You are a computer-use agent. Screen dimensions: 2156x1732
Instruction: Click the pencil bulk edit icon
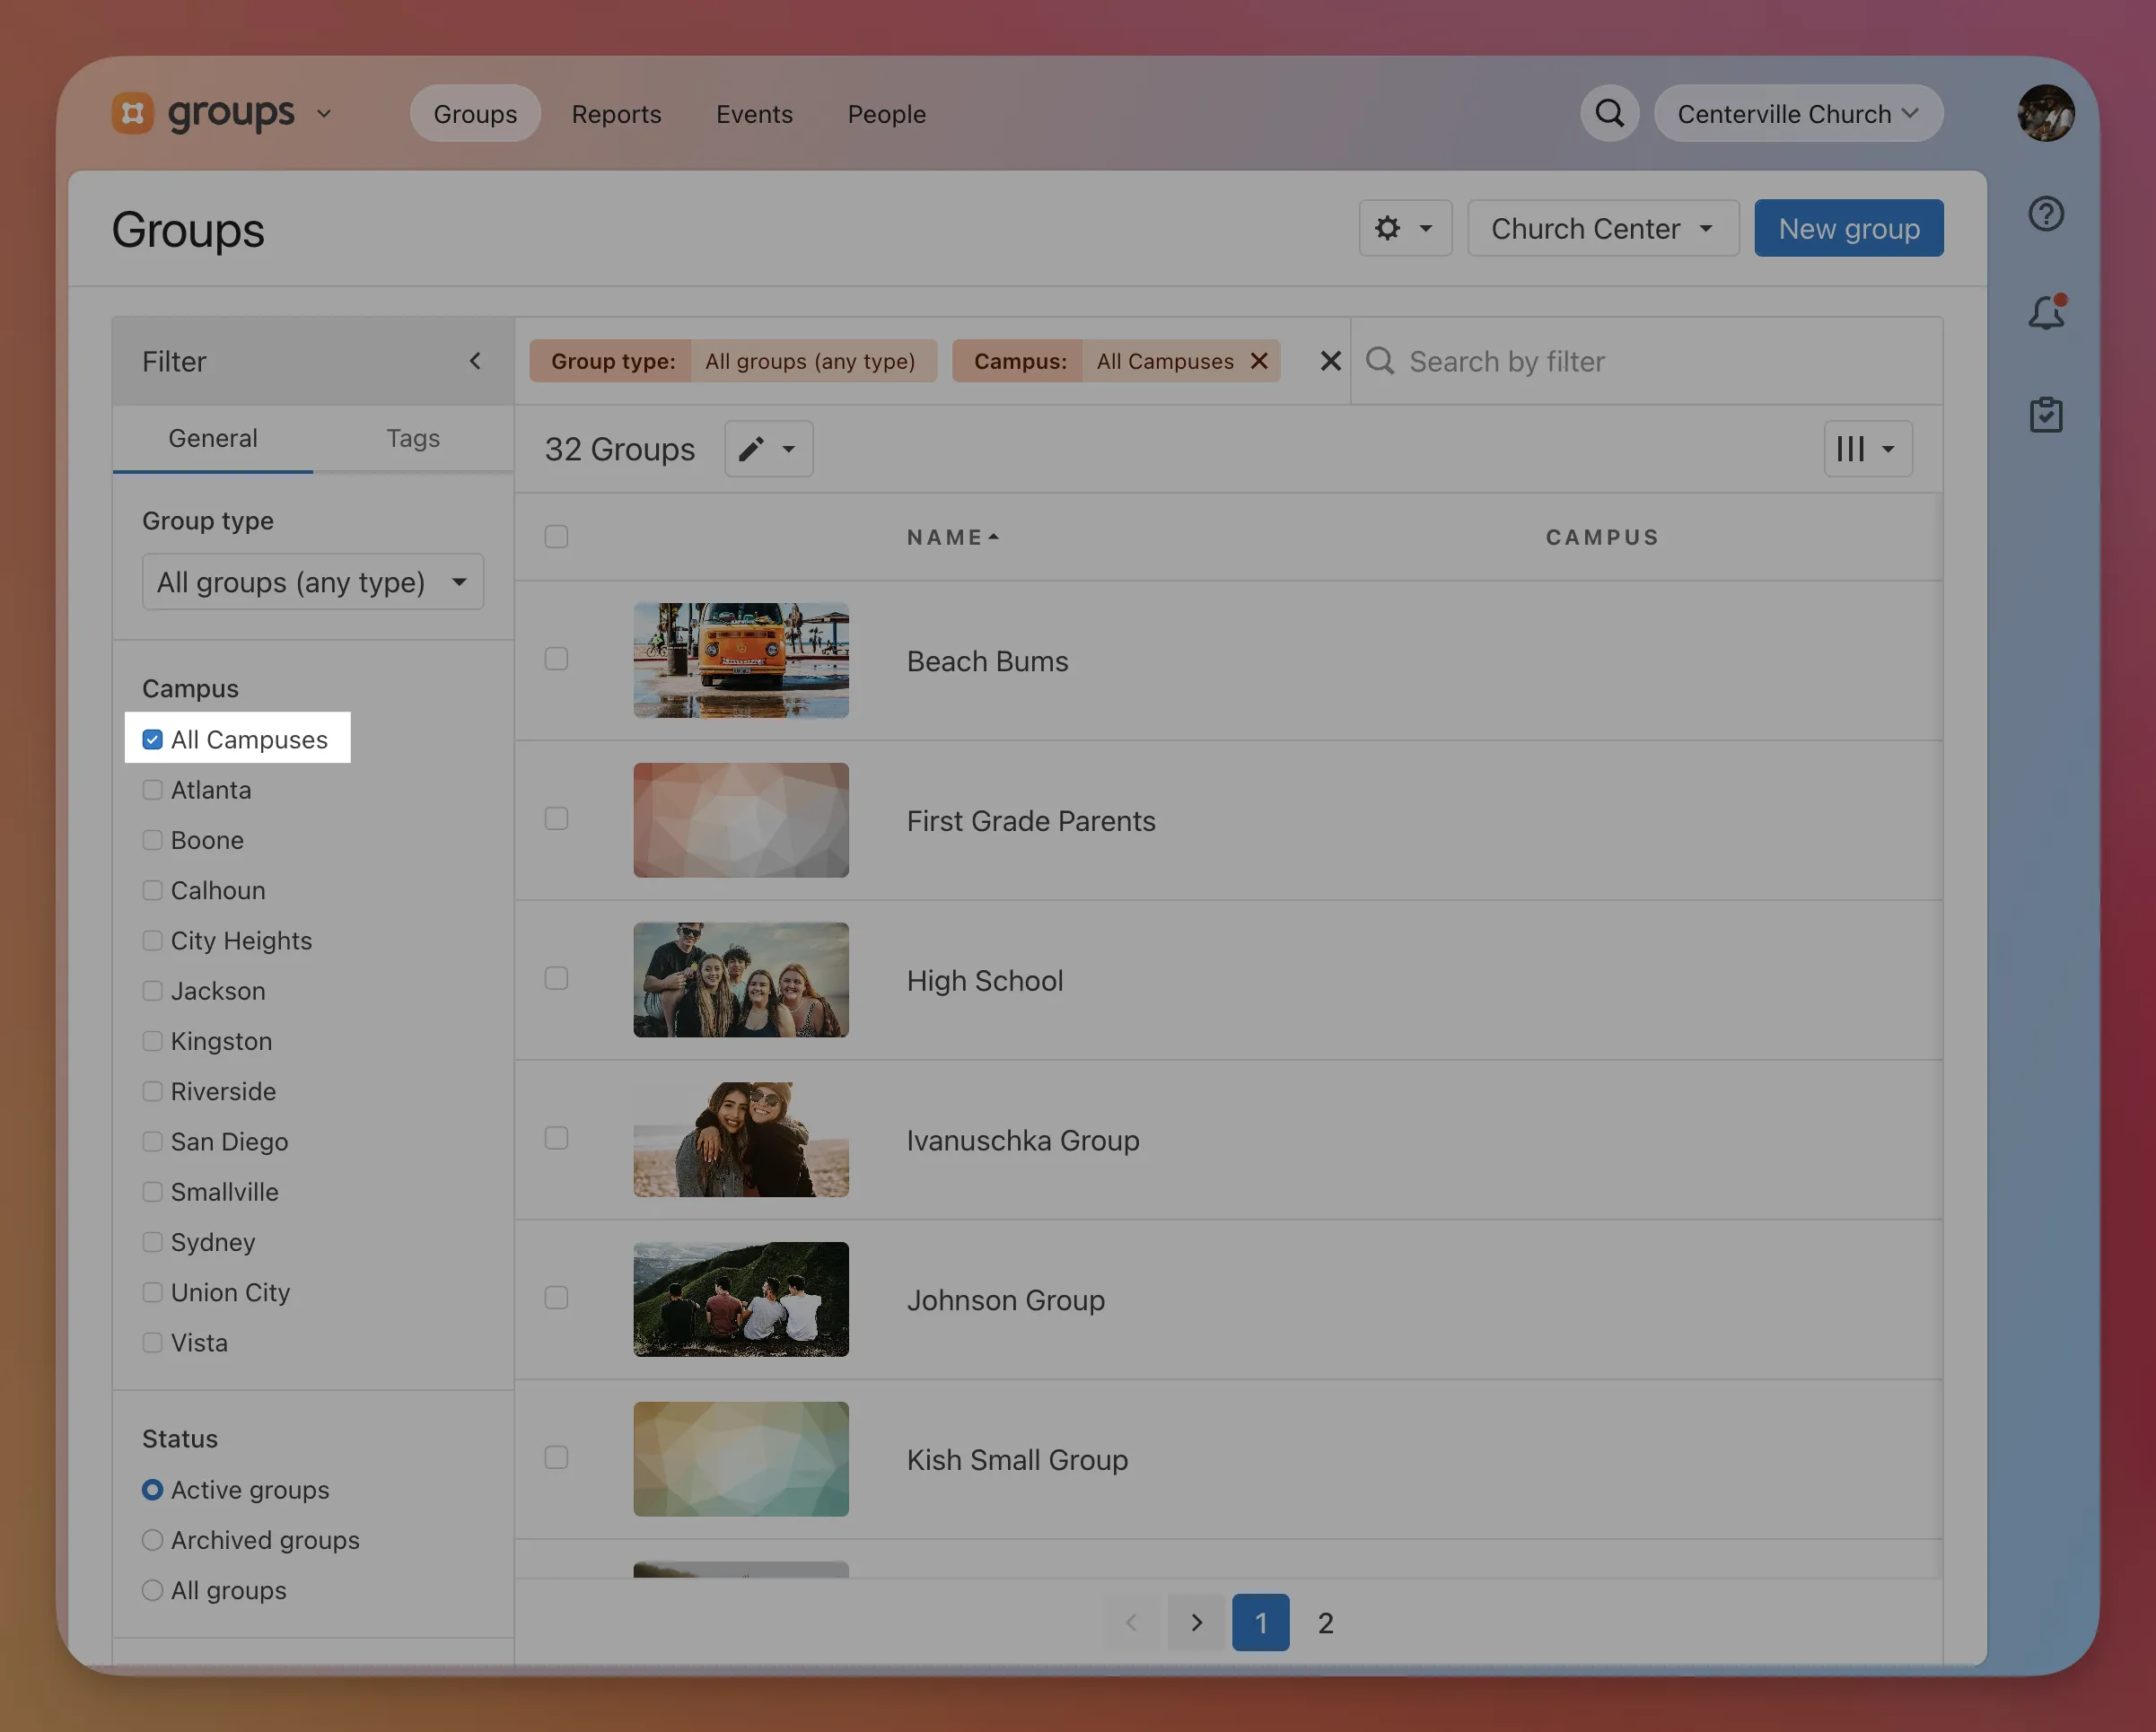point(767,449)
